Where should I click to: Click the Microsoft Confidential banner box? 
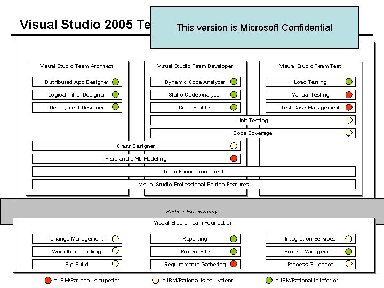[254, 27]
